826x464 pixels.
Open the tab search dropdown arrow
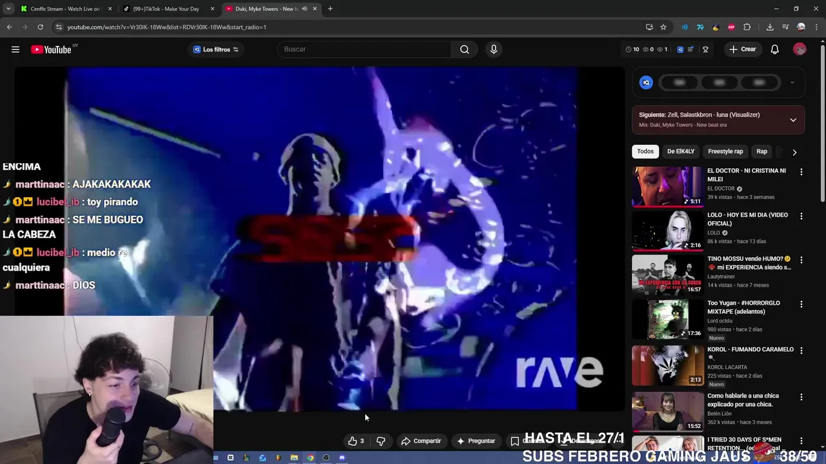click(8, 9)
